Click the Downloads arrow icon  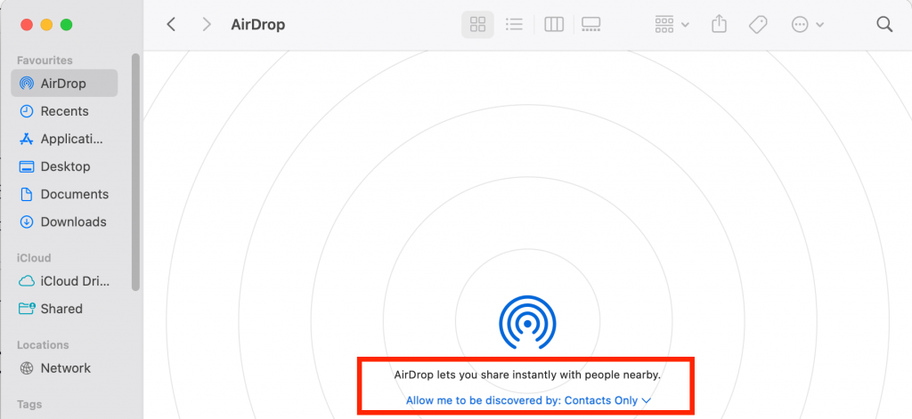[26, 222]
